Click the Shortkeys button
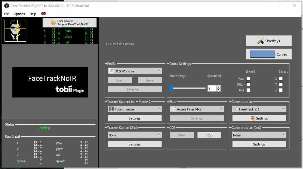Image resolution: width=303 pixels, height=169 pixels. click(269, 41)
